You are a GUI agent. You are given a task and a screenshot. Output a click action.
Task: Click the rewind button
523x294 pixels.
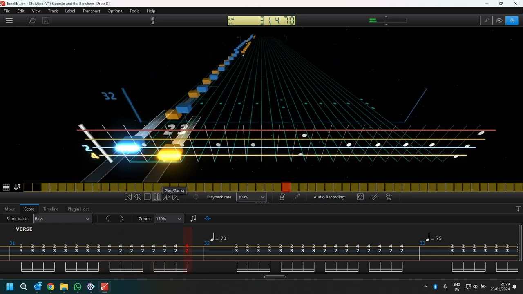[x=138, y=197]
